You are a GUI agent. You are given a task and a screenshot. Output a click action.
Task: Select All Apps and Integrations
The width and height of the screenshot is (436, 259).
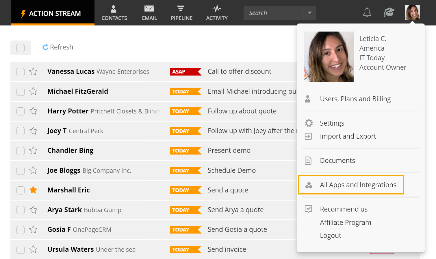click(x=358, y=185)
